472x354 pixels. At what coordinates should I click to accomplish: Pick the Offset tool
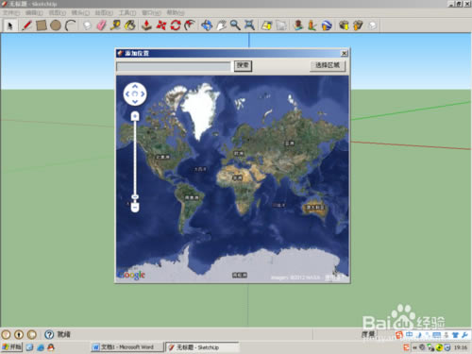[x=190, y=25]
